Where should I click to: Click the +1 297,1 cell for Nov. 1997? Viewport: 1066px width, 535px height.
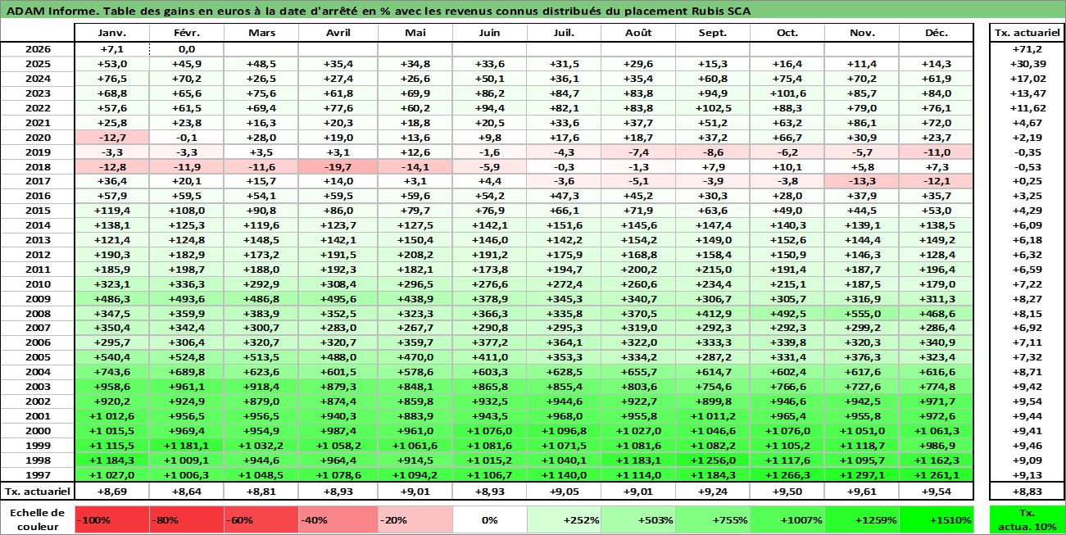click(x=862, y=475)
